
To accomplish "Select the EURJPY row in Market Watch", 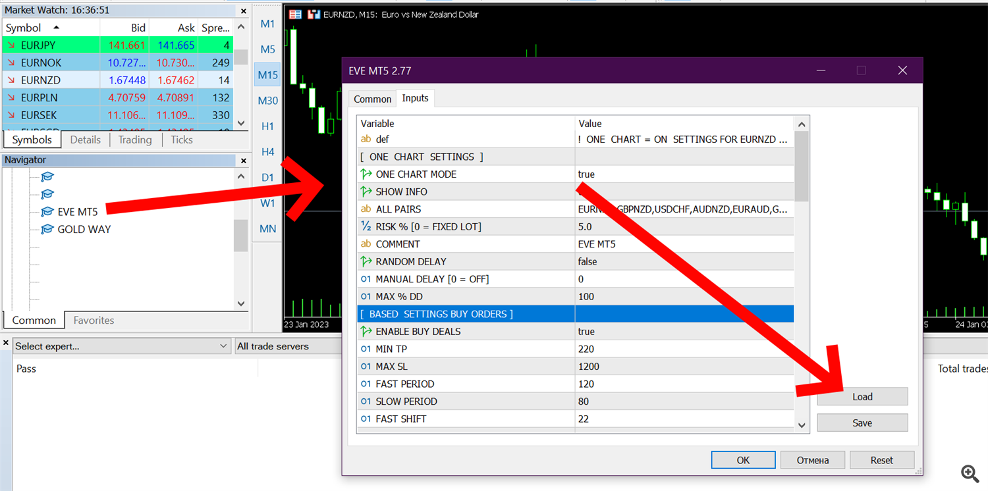I will click(118, 45).
